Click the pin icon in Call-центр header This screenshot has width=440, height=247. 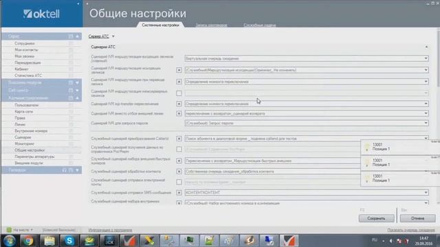(x=71, y=90)
